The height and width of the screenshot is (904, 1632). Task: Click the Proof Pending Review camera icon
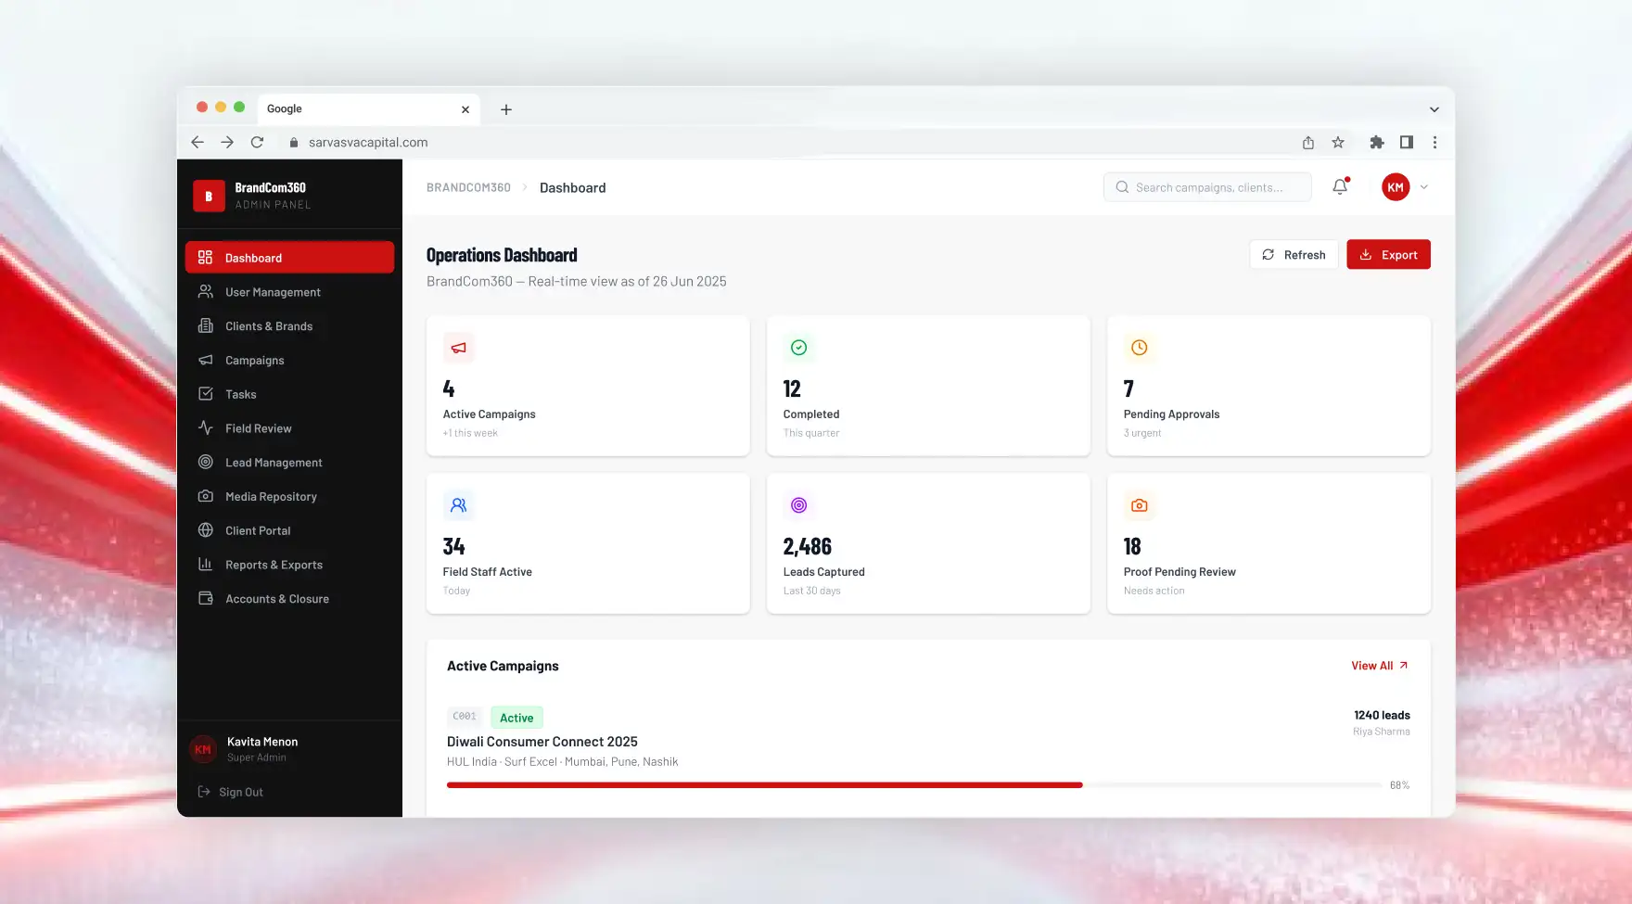point(1139,505)
